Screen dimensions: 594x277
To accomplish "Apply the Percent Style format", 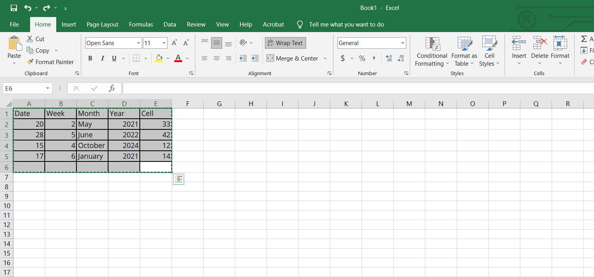I will point(362,58).
